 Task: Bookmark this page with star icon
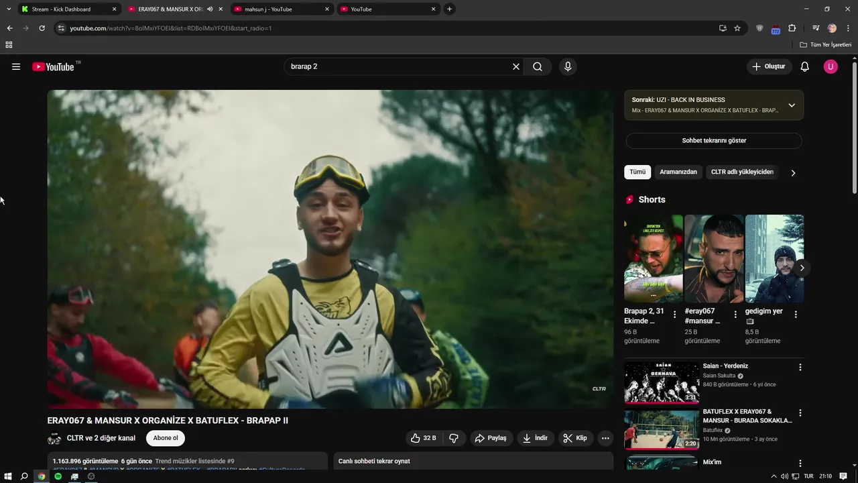pos(737,28)
